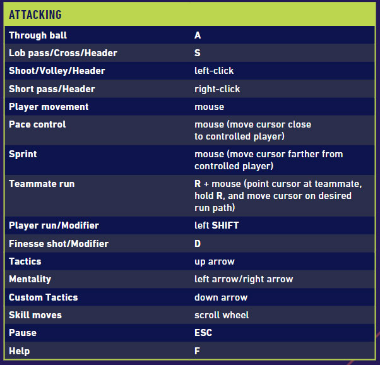Click the Teammate run label
The width and height of the screenshot is (380, 365).
pyautogui.click(x=42, y=184)
